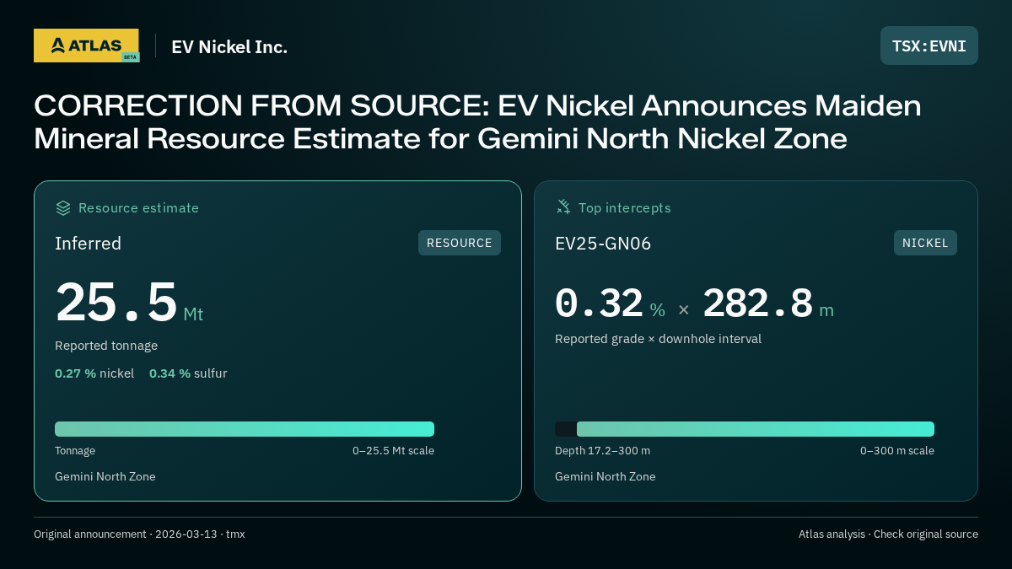Click the 'Depth 17.2–300 m' label
1012x569 pixels.
point(602,451)
